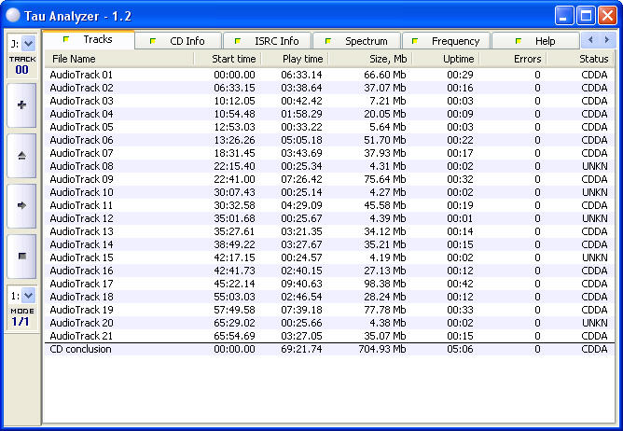Open the Help tab
This screenshot has height=431, width=623.
[x=538, y=41]
